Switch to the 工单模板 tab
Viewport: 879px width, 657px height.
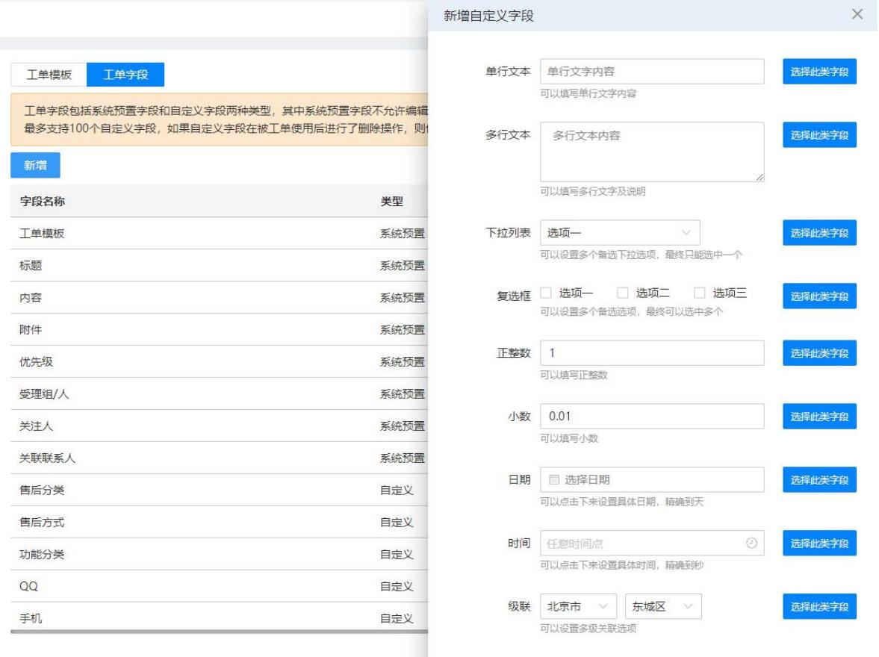click(x=49, y=75)
